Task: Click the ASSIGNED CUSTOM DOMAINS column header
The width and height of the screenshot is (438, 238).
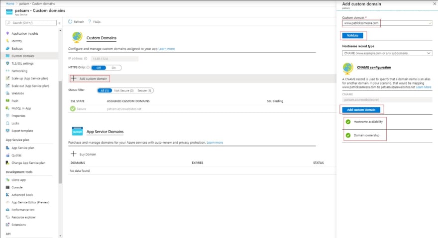Action: coord(128,101)
